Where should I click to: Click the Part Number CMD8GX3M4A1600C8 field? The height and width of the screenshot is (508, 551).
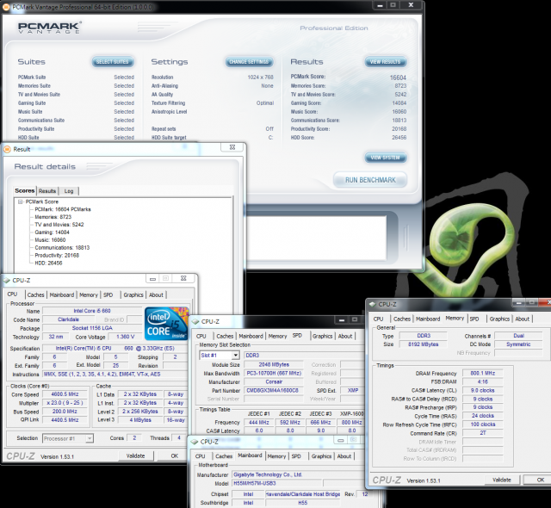274,390
